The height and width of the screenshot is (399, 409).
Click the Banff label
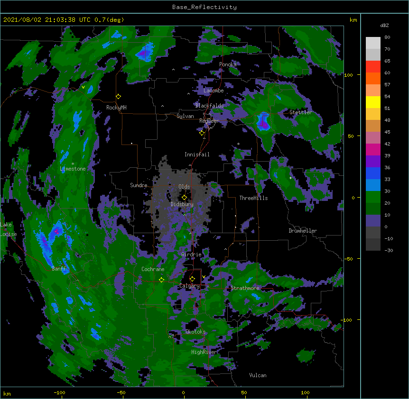point(59,269)
